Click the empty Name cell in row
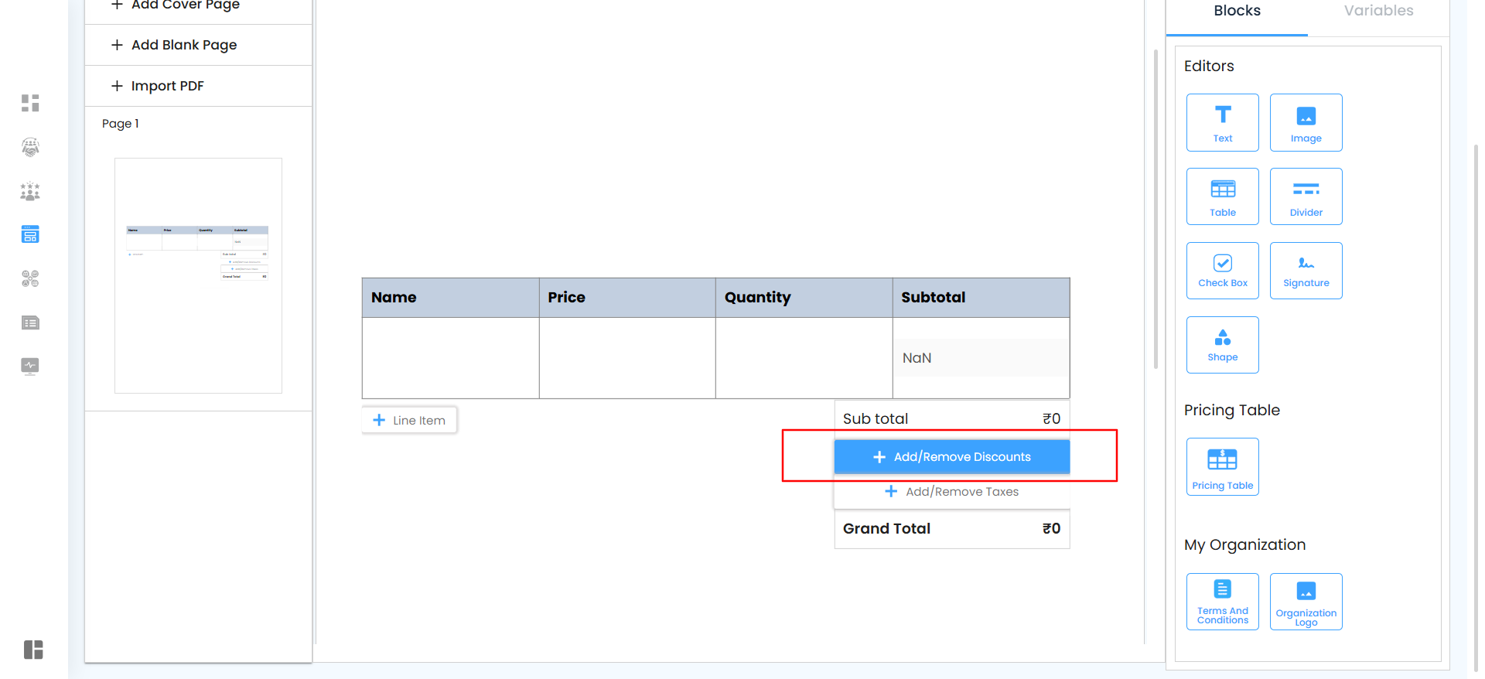 (x=450, y=358)
